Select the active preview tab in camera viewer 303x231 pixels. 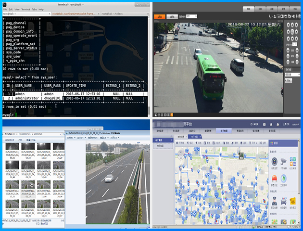(249, 9)
